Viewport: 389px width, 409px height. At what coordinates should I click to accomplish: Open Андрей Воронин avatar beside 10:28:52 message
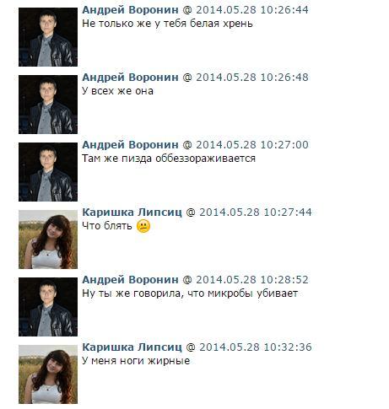[x=48, y=307]
